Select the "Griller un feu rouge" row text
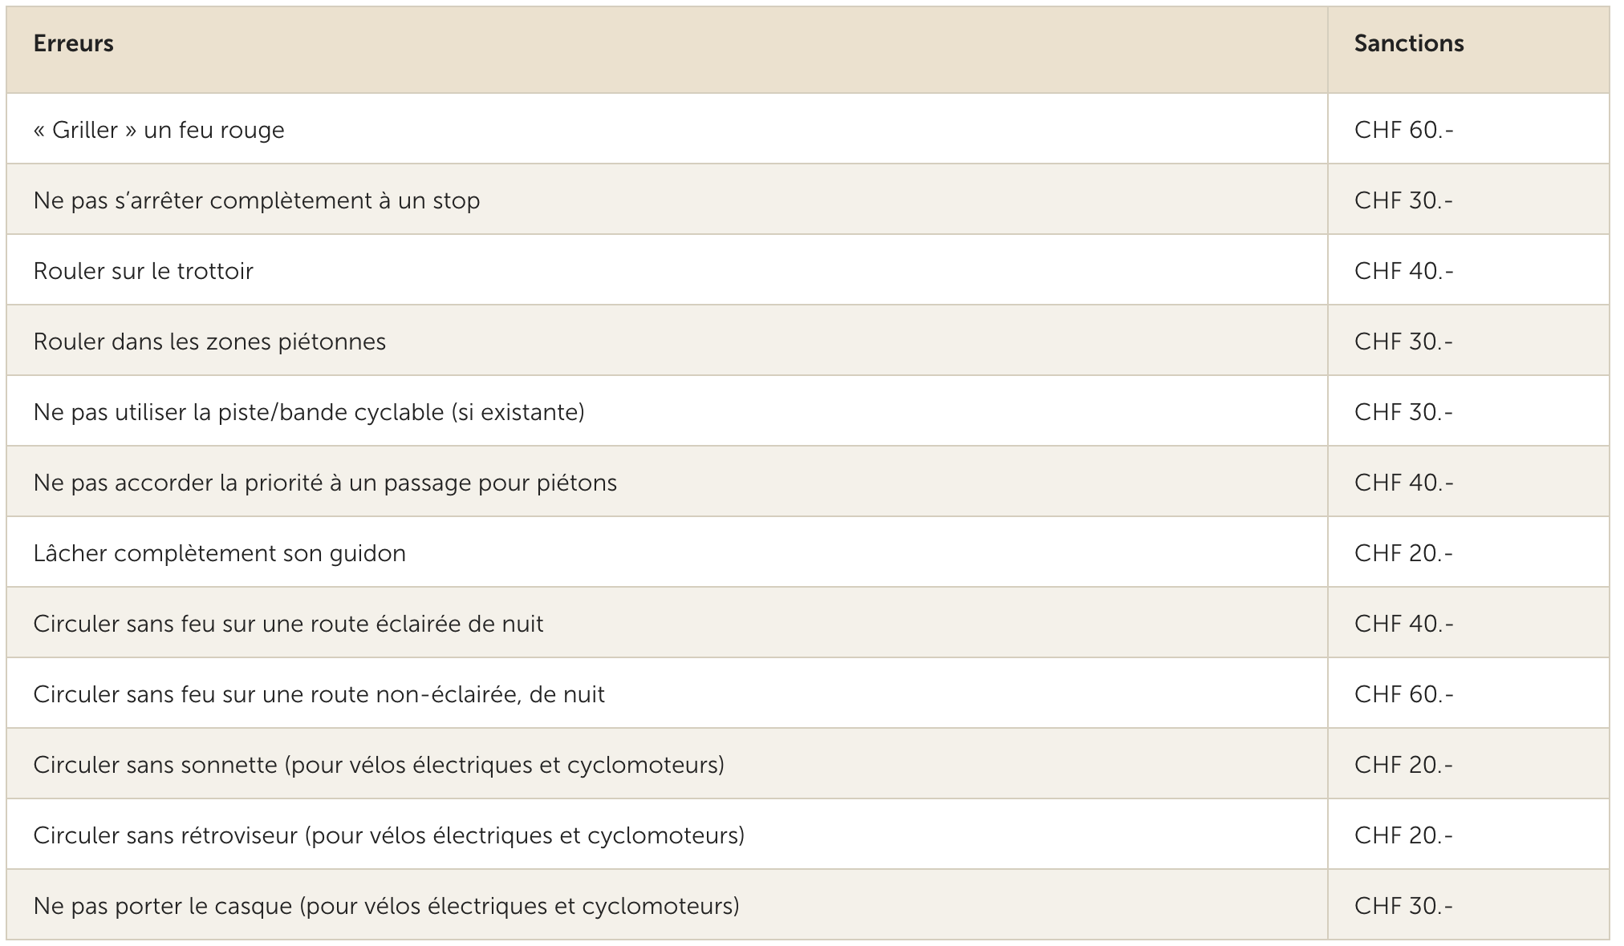Viewport: 1624px width, 946px height. pos(159,130)
